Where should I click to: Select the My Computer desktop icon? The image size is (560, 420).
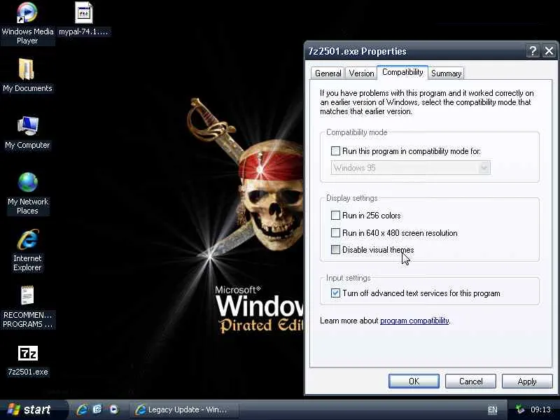27,126
